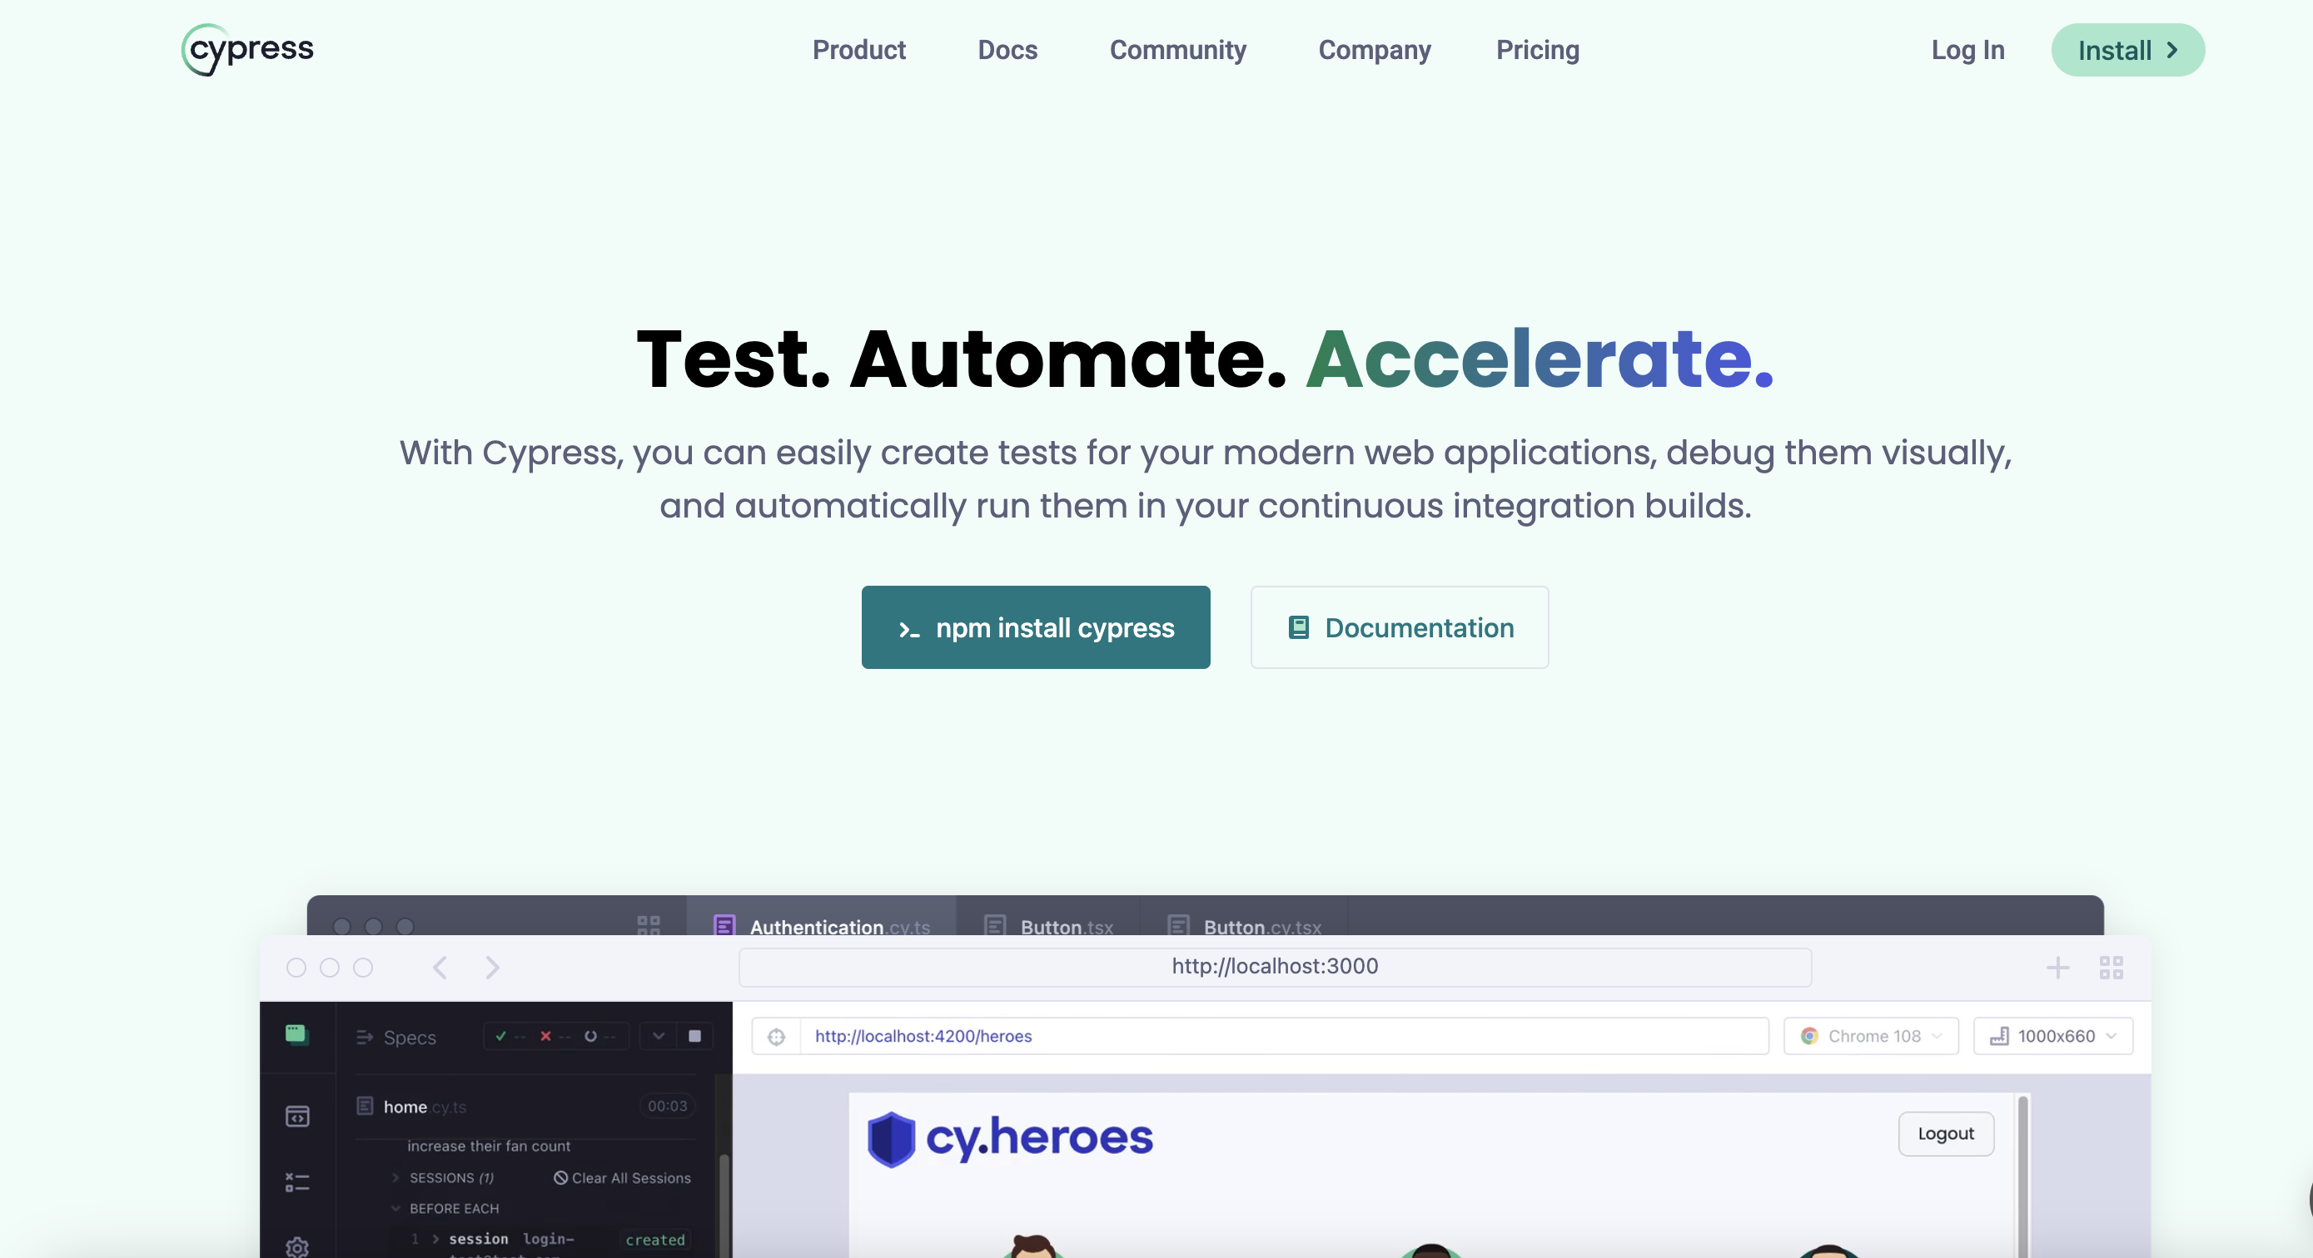Click the http://localhost:3000 address bar
This screenshot has height=1258, width=2313.
point(1274,968)
